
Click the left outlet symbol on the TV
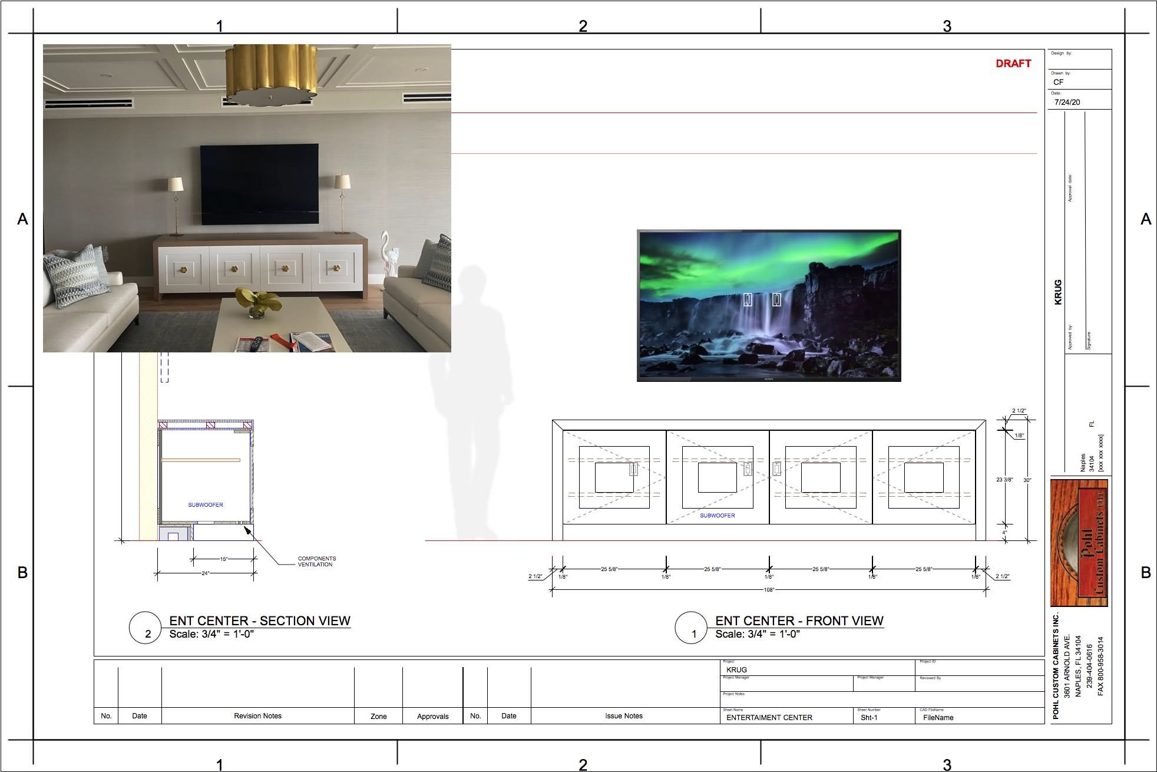click(x=748, y=299)
